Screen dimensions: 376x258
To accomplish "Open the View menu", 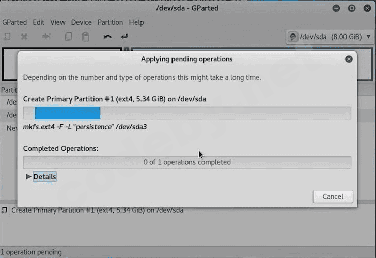I will point(58,22).
